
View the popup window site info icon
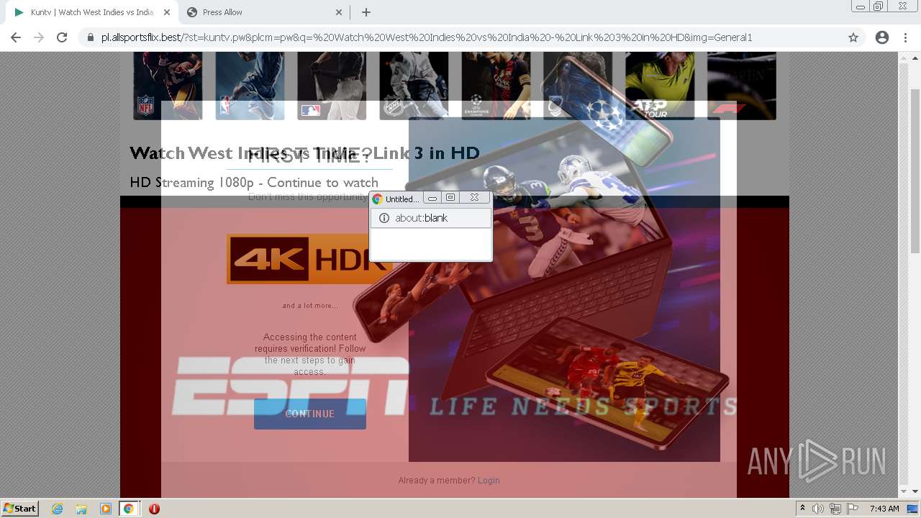click(x=384, y=218)
